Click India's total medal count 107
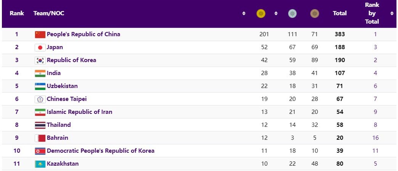 tap(340, 73)
